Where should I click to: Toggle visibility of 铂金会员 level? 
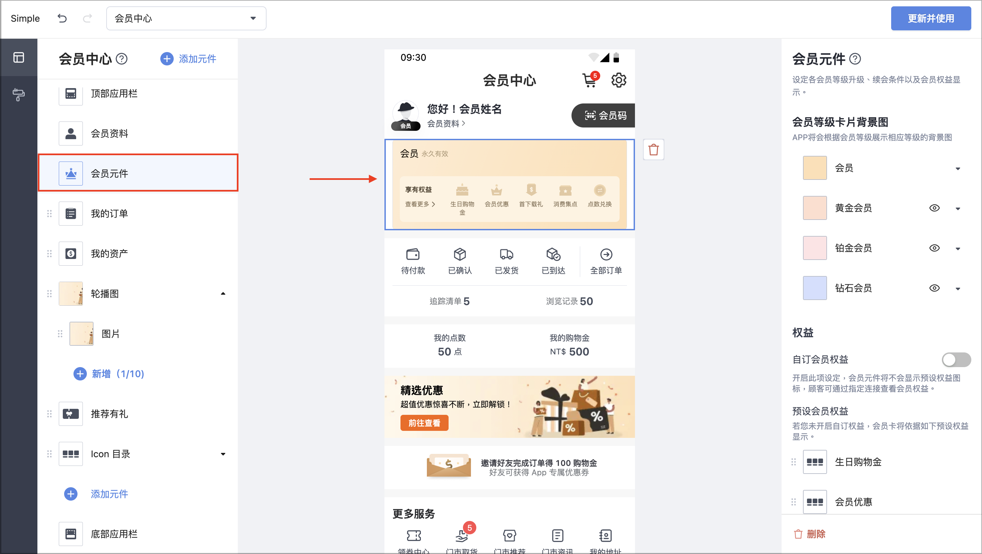click(934, 248)
